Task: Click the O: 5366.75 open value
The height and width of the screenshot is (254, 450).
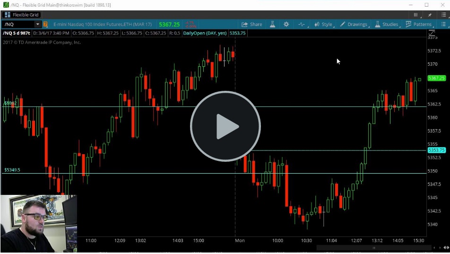Action: point(83,33)
